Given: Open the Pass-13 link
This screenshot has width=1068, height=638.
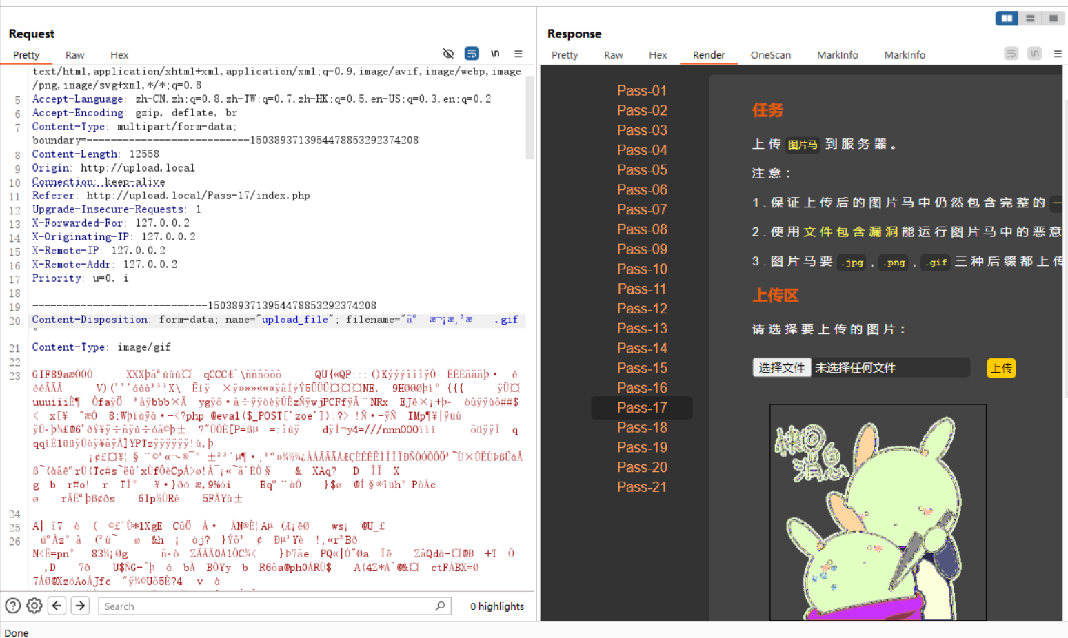Looking at the screenshot, I should [642, 329].
